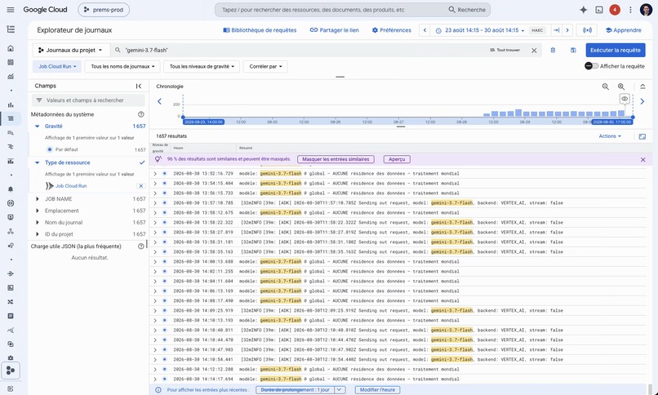Open Préférences menu

pos(392,30)
